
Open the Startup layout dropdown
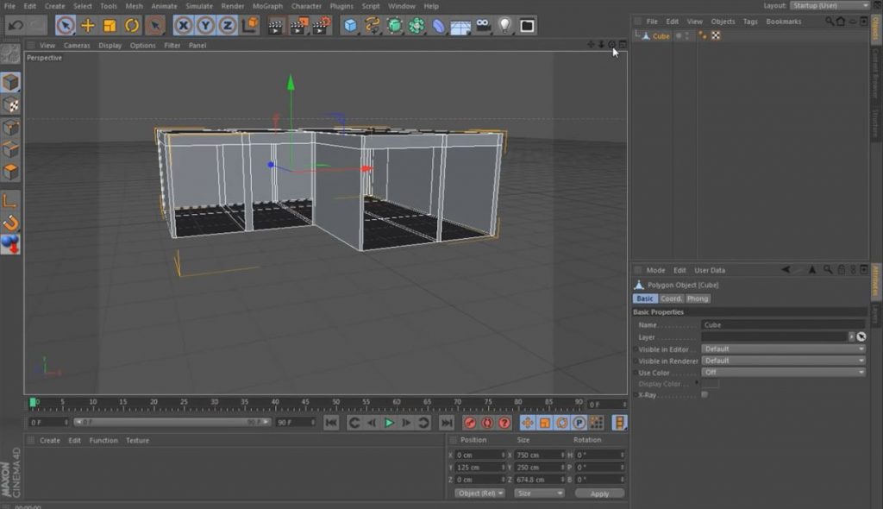pos(828,4)
